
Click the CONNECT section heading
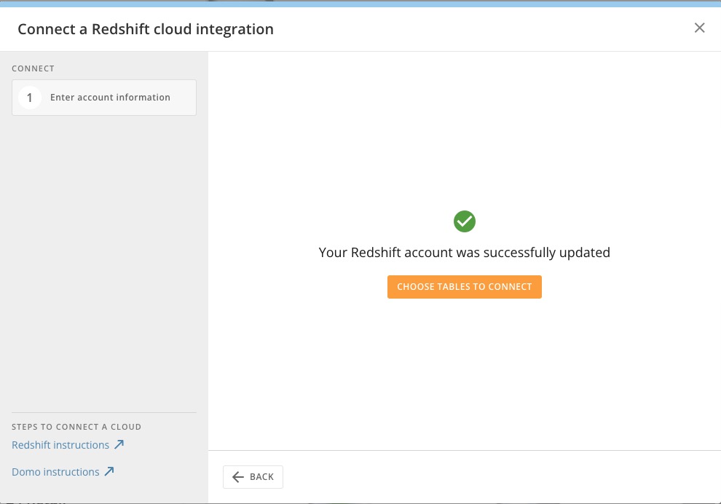33,68
